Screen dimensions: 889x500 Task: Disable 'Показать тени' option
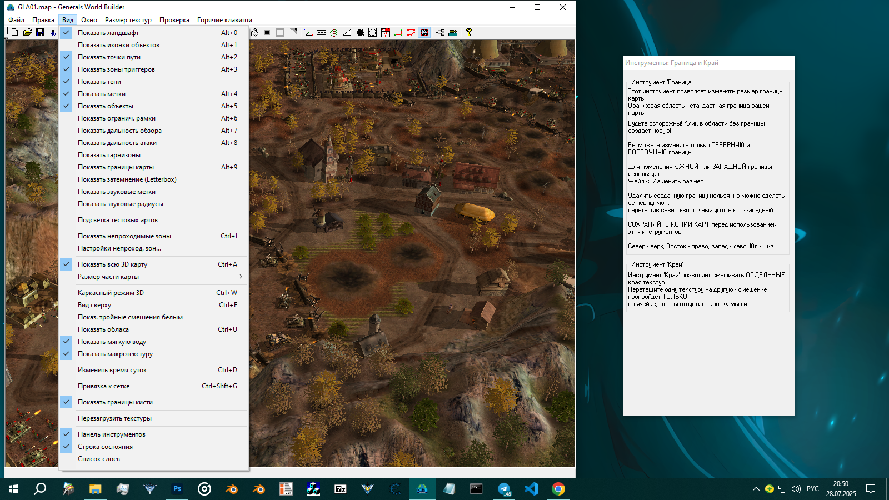(x=154, y=82)
